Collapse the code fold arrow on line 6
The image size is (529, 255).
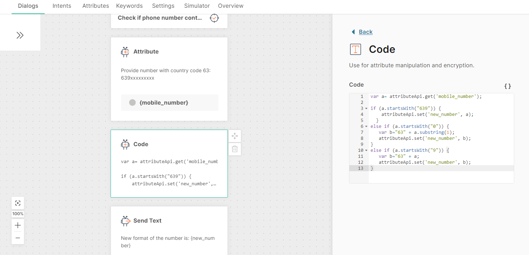pyautogui.click(x=366, y=126)
